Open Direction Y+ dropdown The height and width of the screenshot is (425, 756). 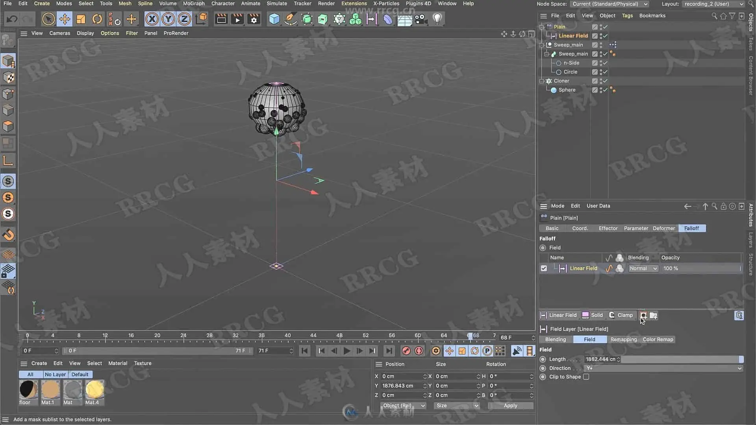click(663, 368)
